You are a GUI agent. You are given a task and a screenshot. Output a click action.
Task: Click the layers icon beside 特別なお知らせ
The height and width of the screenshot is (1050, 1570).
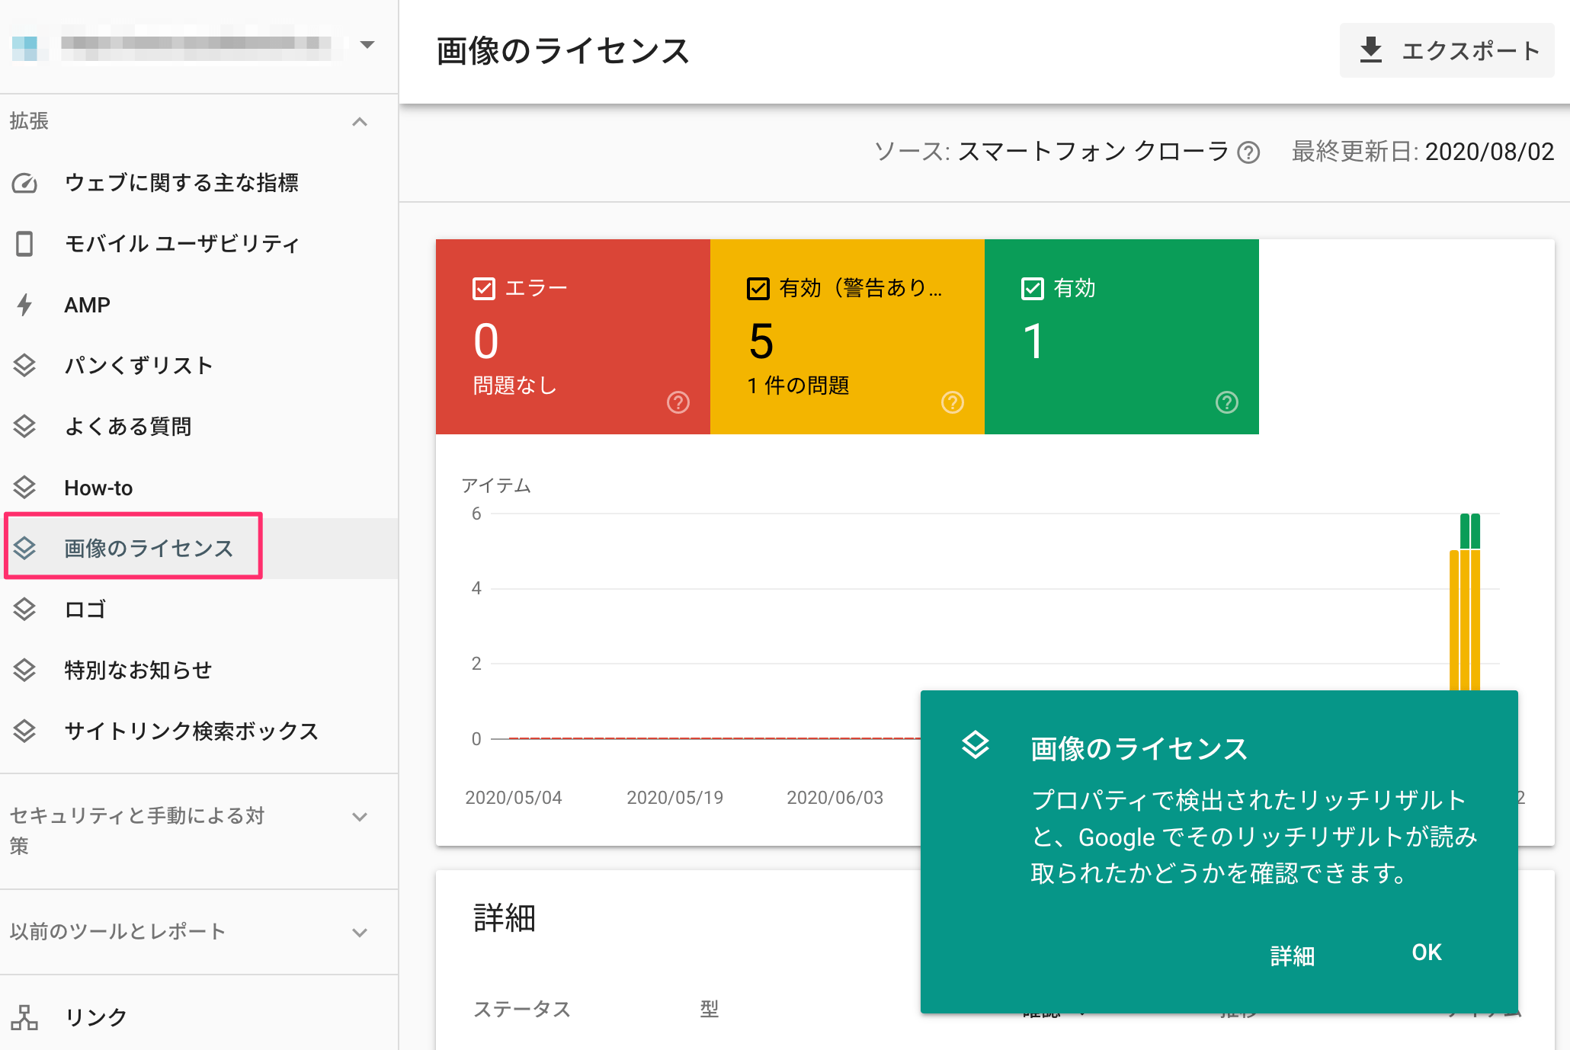(24, 671)
